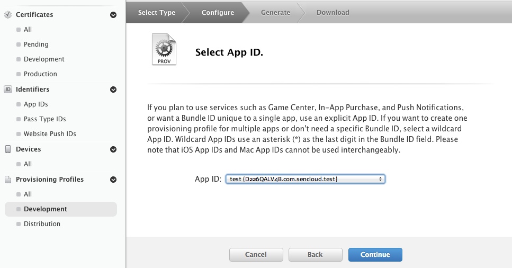Viewport: 512px width, 268px height.
Task: Go Back to the previous step
Action: pos(315,255)
